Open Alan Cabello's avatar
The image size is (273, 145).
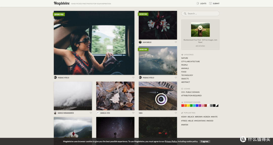point(140,42)
